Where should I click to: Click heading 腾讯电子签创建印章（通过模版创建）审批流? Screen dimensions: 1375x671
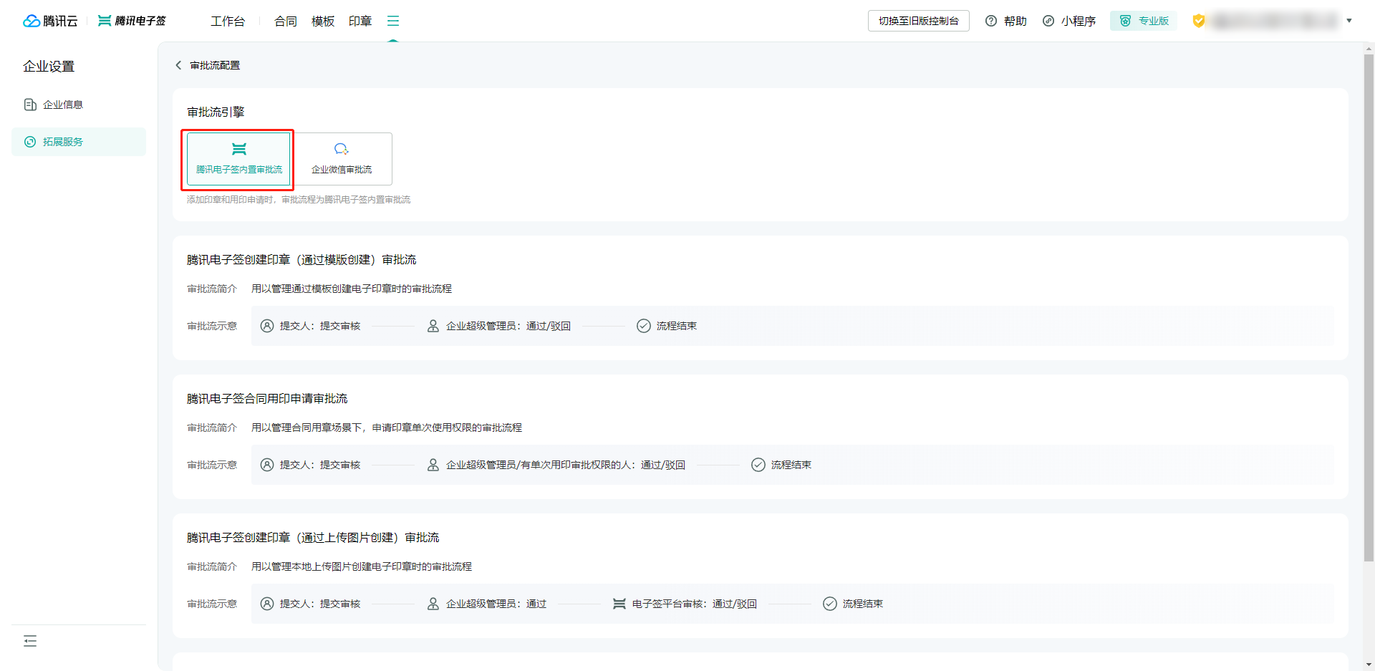pos(301,259)
